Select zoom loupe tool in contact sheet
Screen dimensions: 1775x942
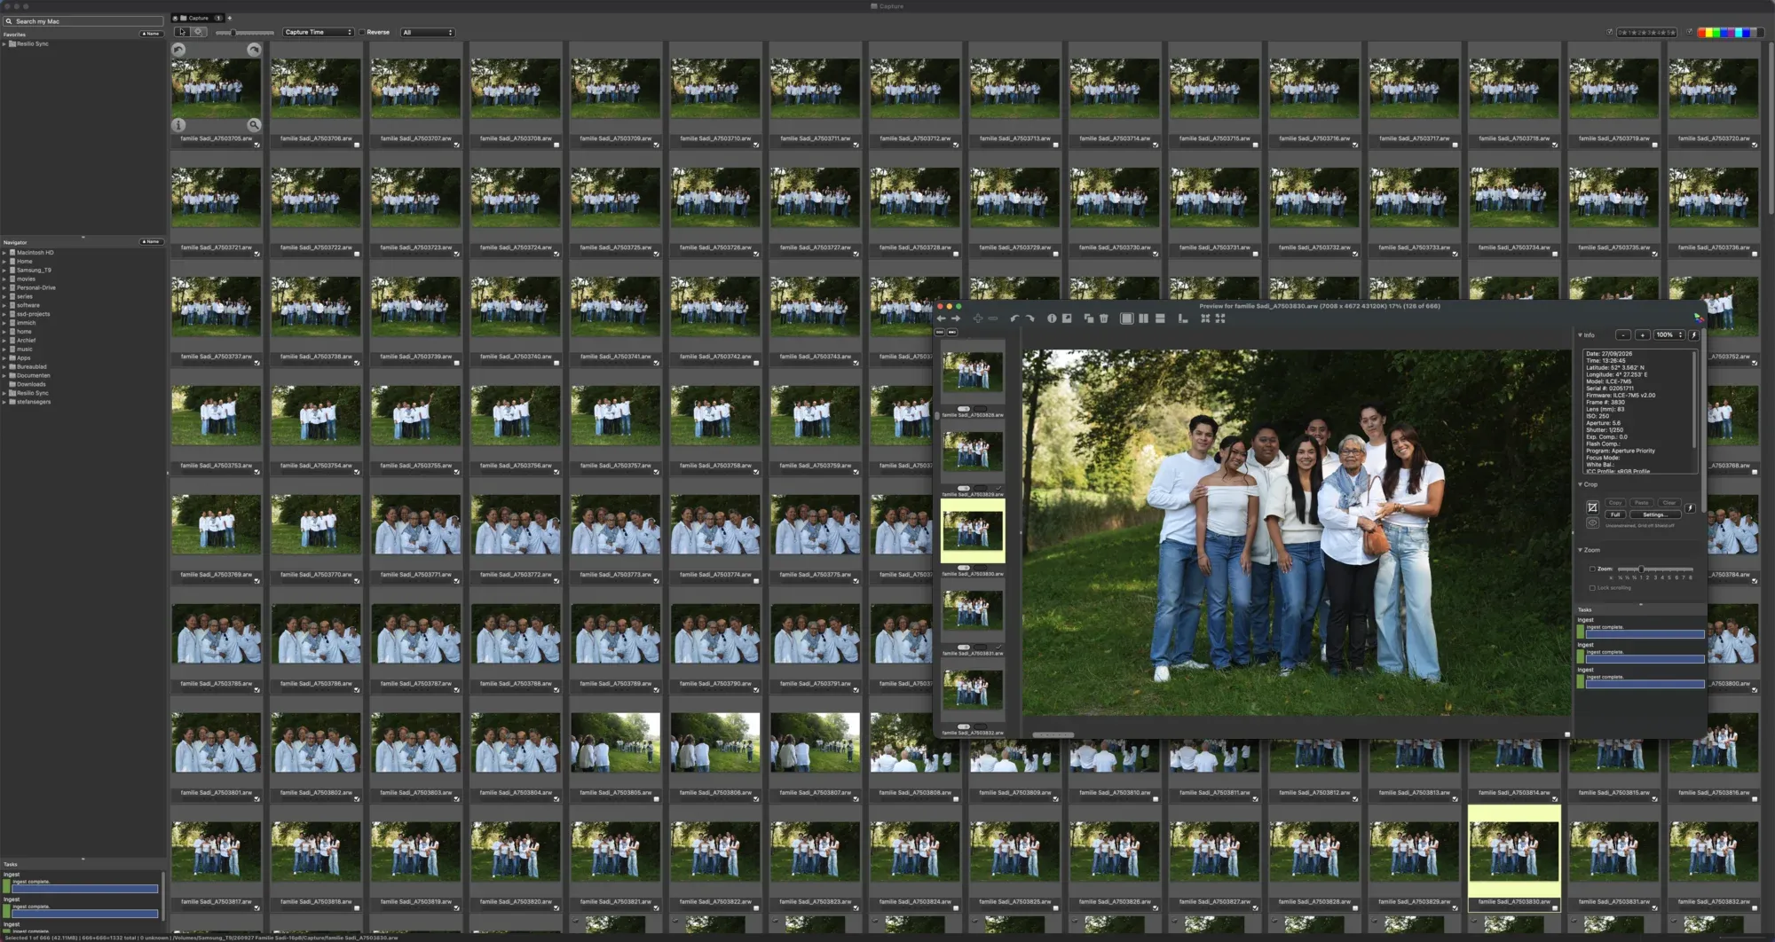click(x=200, y=32)
